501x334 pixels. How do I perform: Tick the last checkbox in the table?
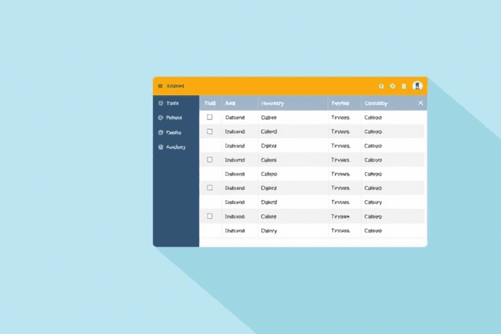pyautogui.click(x=210, y=216)
